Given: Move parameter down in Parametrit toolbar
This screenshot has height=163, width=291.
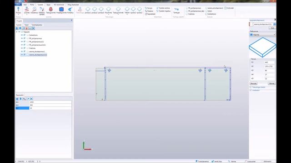Looking at the screenshot, I should point(20,99).
